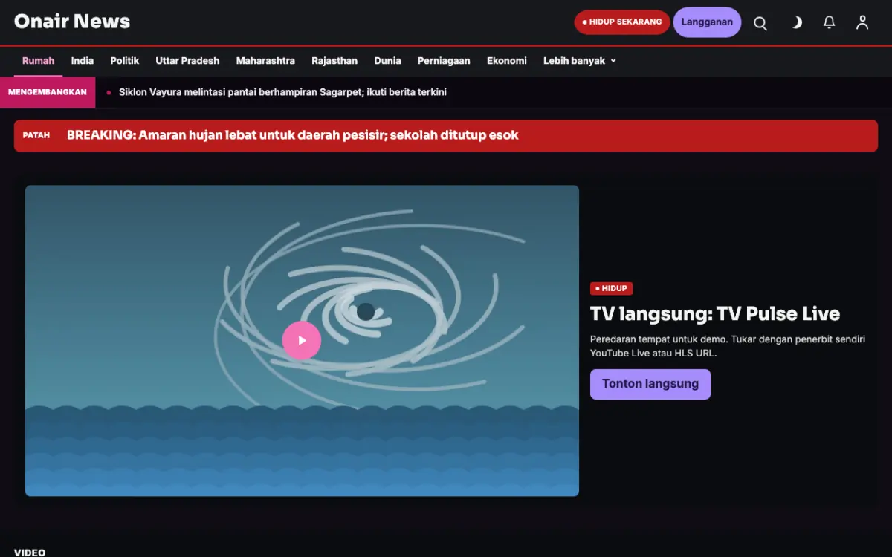This screenshot has width=892, height=557.
Task: Open the user account icon
Action: click(862, 22)
